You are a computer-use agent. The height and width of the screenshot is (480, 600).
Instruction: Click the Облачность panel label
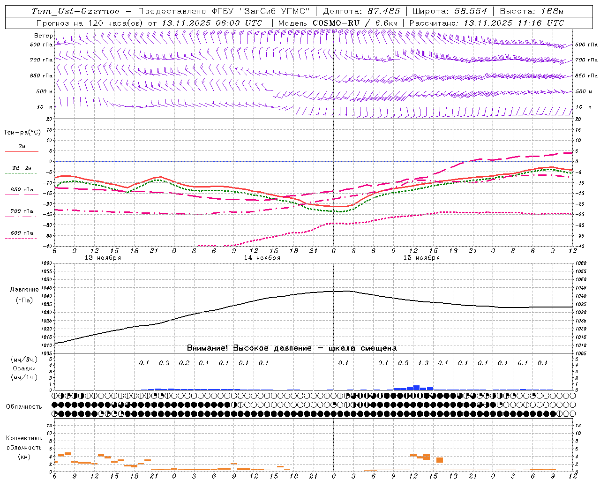coord(24,407)
